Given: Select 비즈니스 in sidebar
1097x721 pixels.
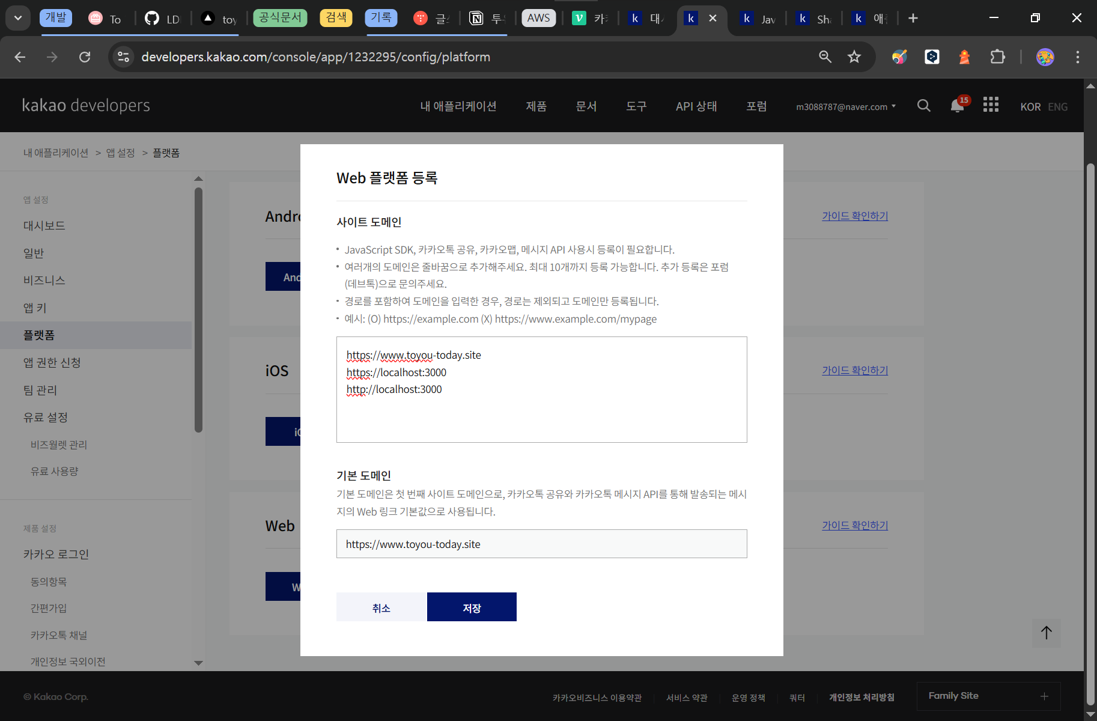Looking at the screenshot, I should point(44,281).
